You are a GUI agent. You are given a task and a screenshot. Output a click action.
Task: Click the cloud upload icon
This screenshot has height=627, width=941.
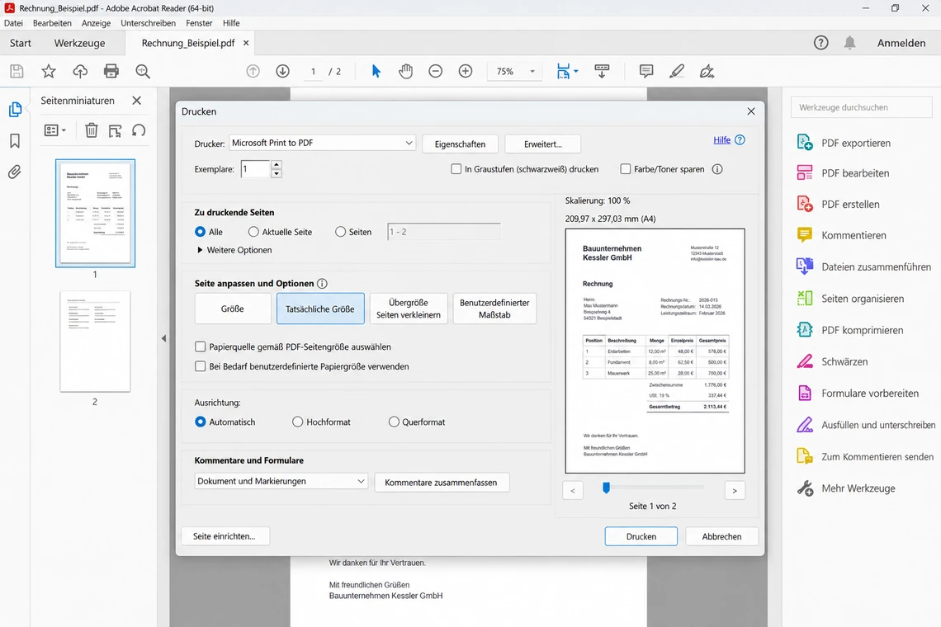[80, 72]
